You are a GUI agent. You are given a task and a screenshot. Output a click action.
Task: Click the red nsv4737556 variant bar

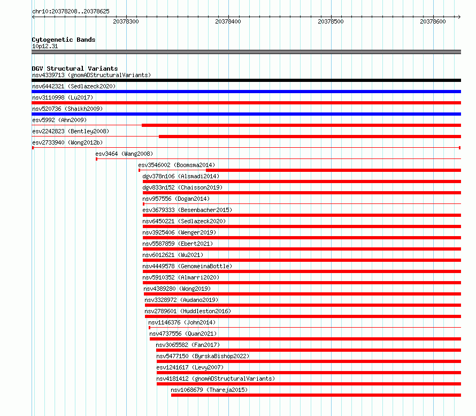click(x=305, y=339)
